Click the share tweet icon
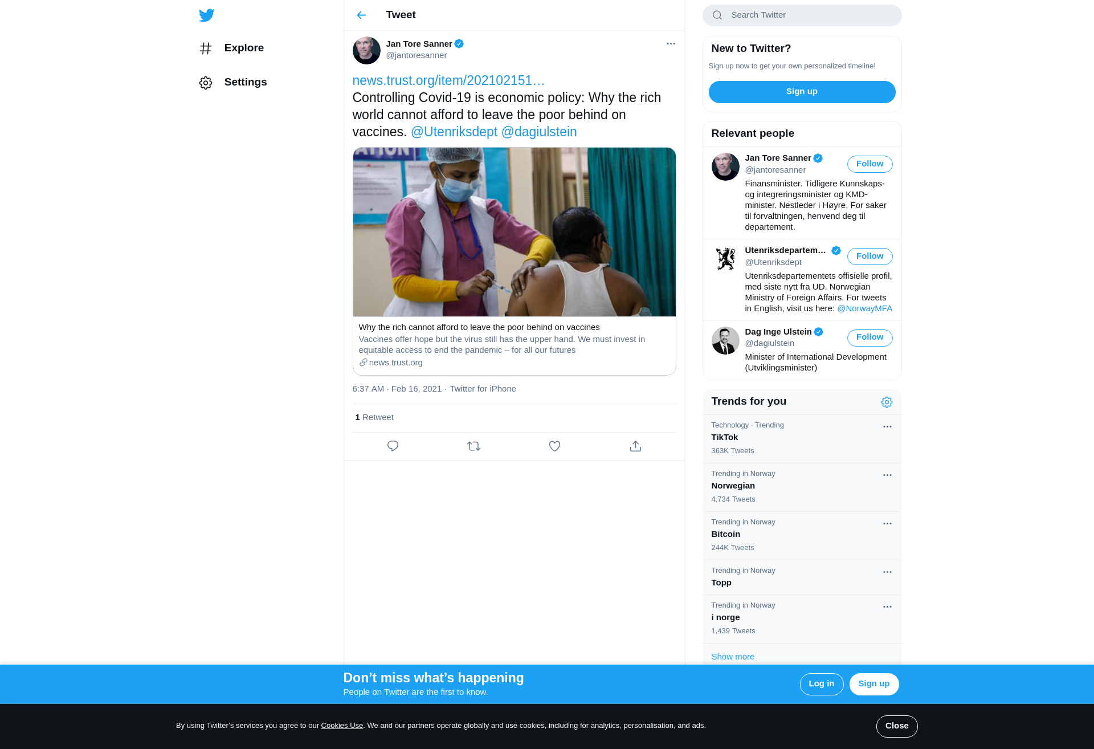Image resolution: width=1094 pixels, height=749 pixels. point(635,446)
